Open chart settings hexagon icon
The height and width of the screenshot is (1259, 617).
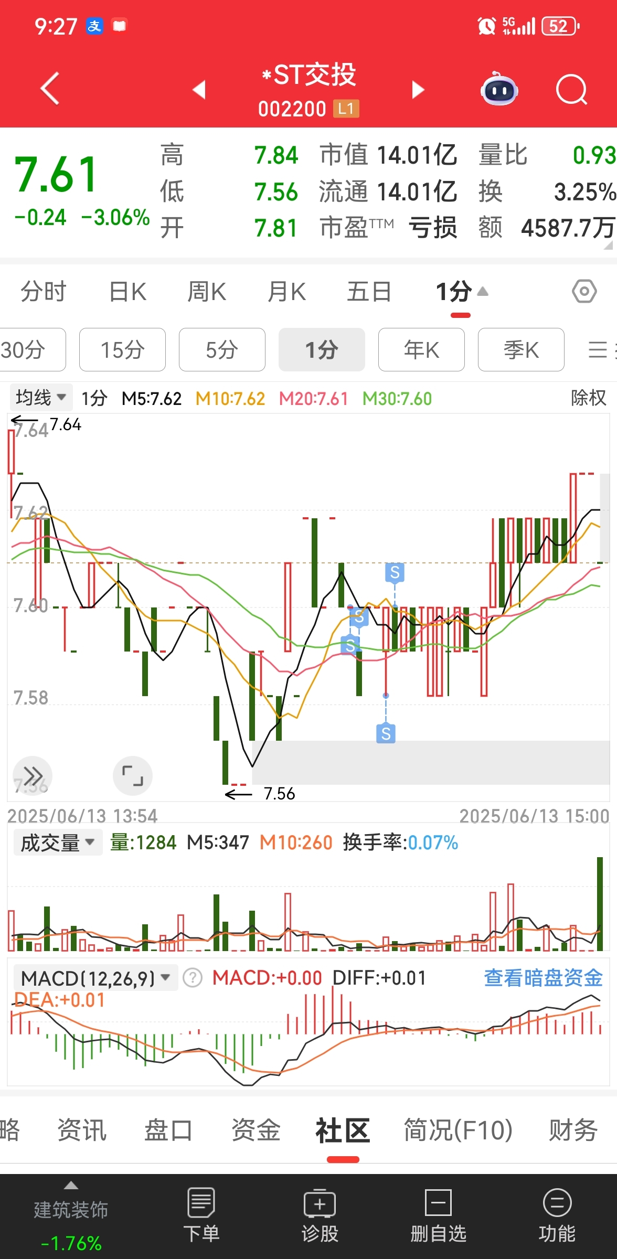(x=584, y=292)
